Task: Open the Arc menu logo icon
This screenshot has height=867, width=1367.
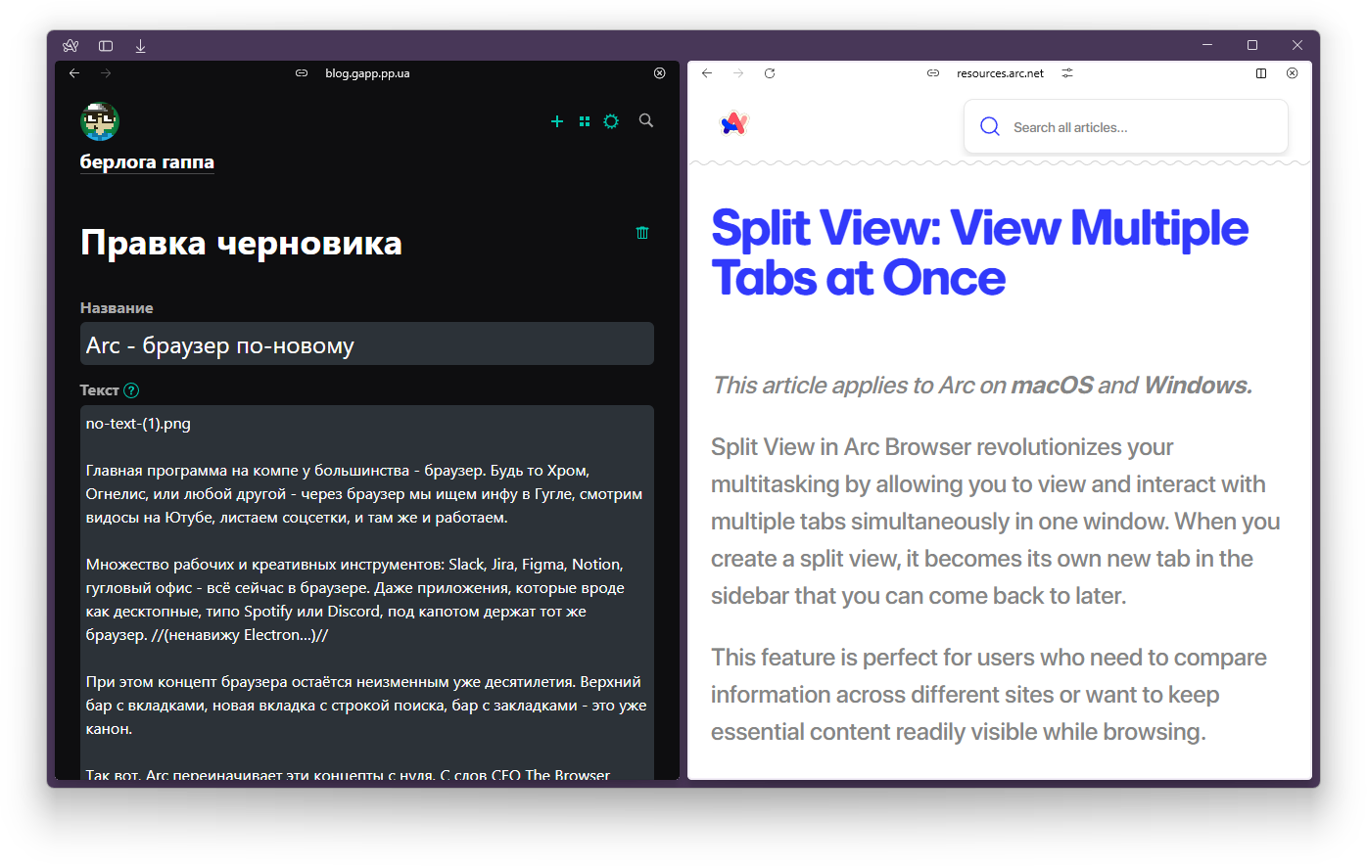Action: (x=71, y=46)
